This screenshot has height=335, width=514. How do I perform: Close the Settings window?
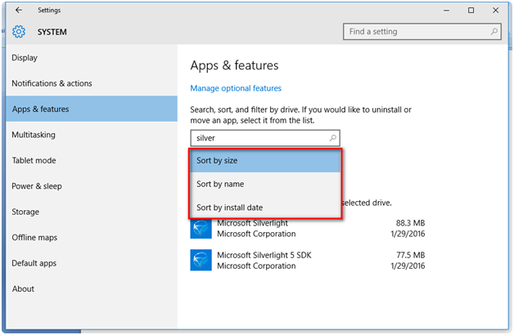[494, 10]
